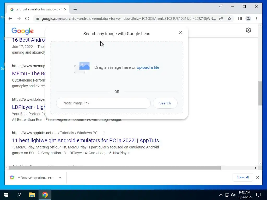Click the Chrome taskbar icon
267x200 pixels.
click(x=45, y=195)
